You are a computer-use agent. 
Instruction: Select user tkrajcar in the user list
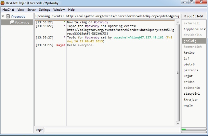coord(191,99)
